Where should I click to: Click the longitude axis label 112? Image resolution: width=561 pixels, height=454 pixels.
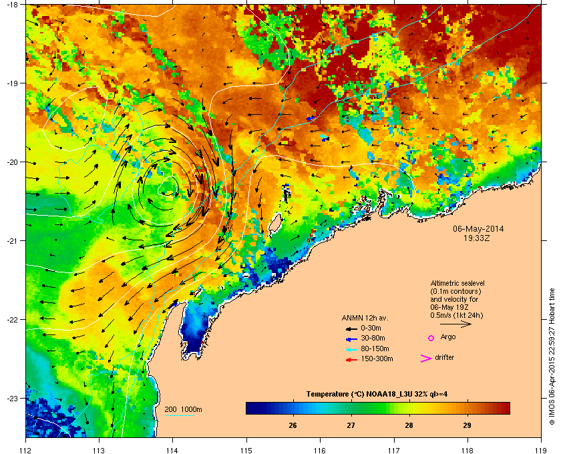26,451
